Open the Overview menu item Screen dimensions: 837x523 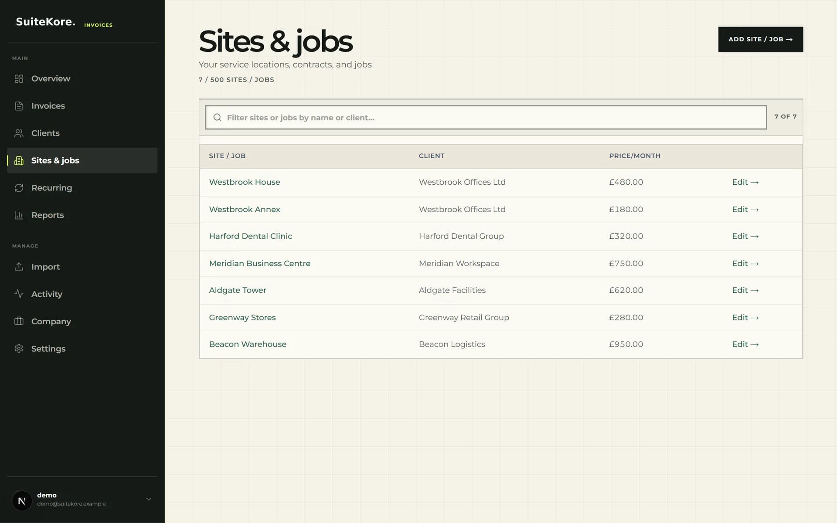(82, 78)
